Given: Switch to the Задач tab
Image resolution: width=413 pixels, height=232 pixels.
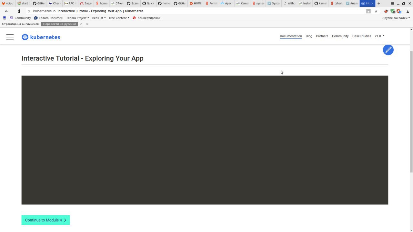Looking at the screenshot, I should [86, 3].
